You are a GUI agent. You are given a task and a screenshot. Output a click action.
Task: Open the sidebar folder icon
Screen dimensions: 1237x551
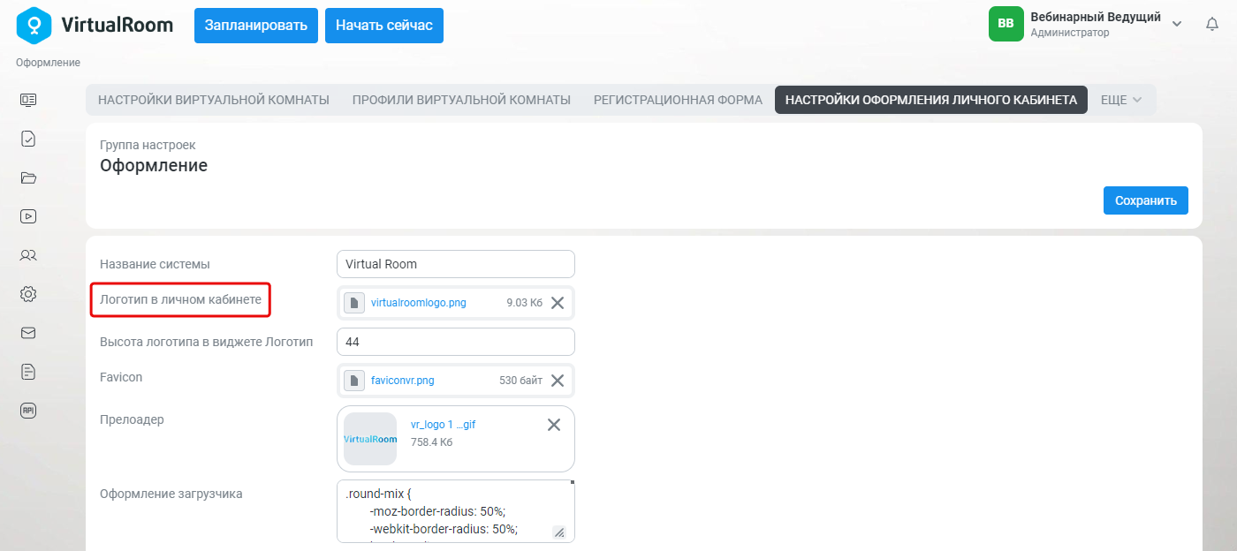pyautogui.click(x=28, y=177)
